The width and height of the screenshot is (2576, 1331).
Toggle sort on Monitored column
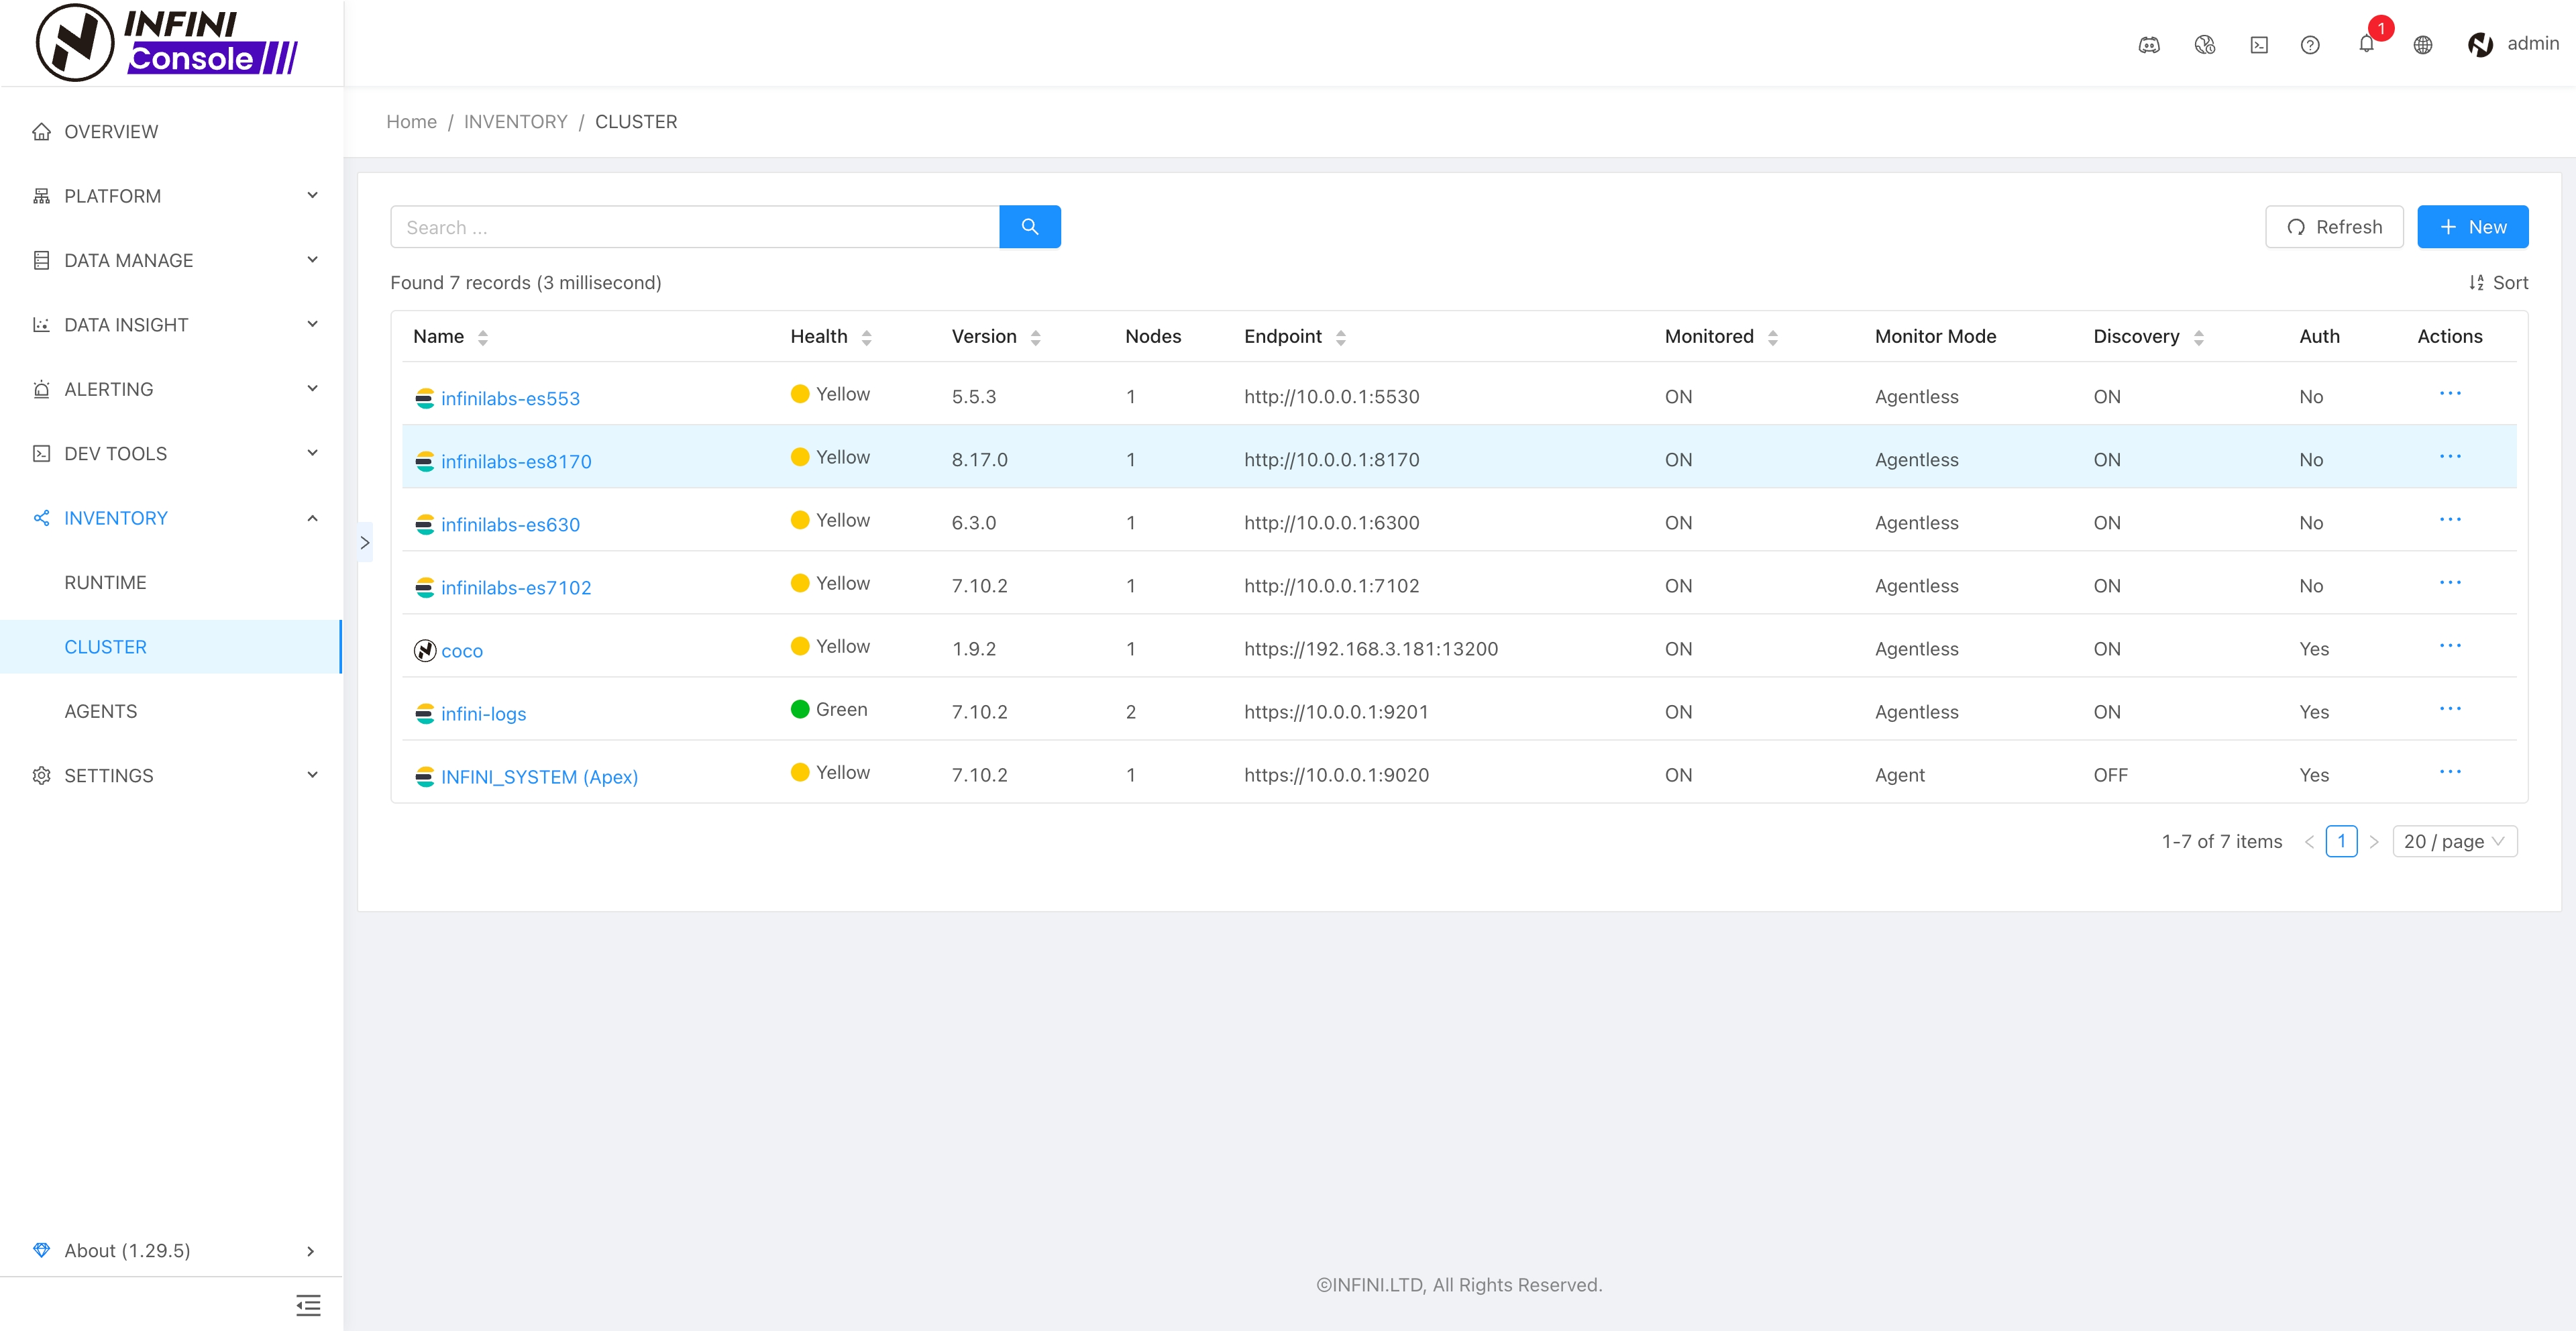click(x=1772, y=338)
